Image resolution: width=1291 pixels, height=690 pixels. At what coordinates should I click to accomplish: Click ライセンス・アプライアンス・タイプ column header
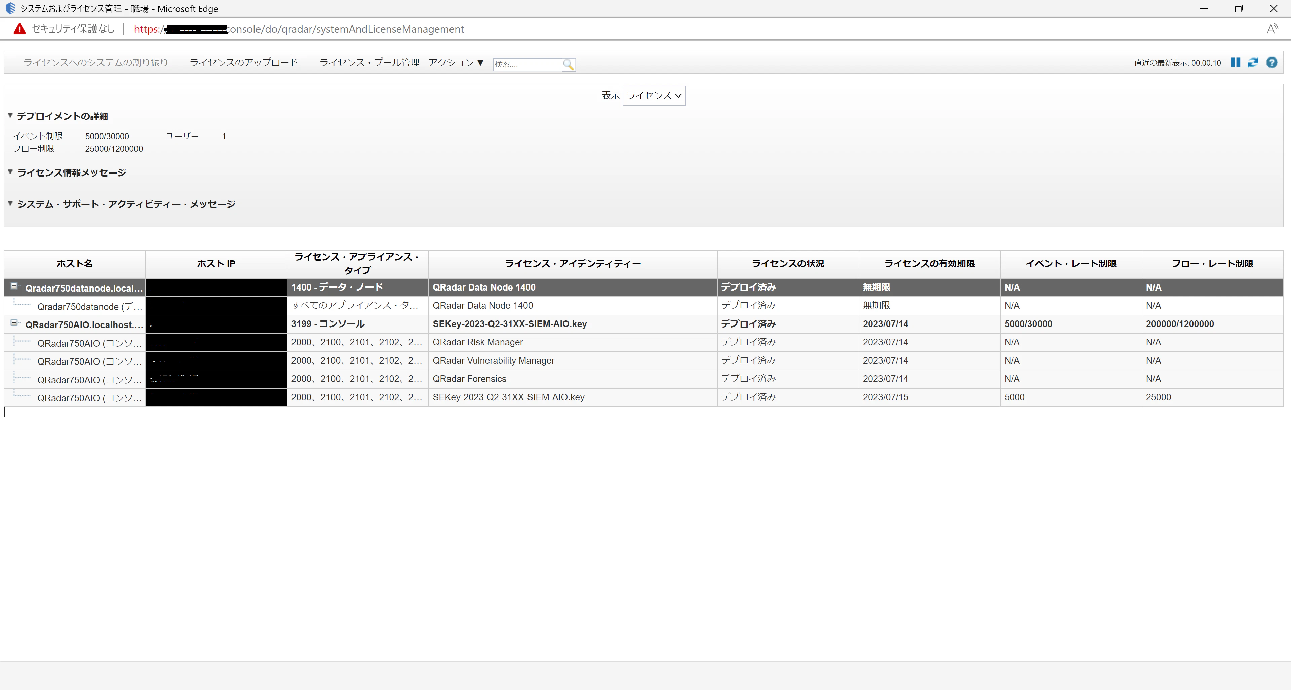pyautogui.click(x=357, y=264)
